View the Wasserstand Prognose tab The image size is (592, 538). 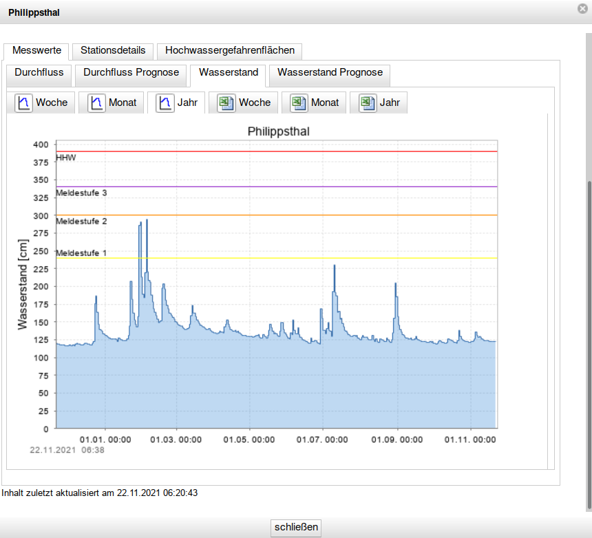pos(330,72)
